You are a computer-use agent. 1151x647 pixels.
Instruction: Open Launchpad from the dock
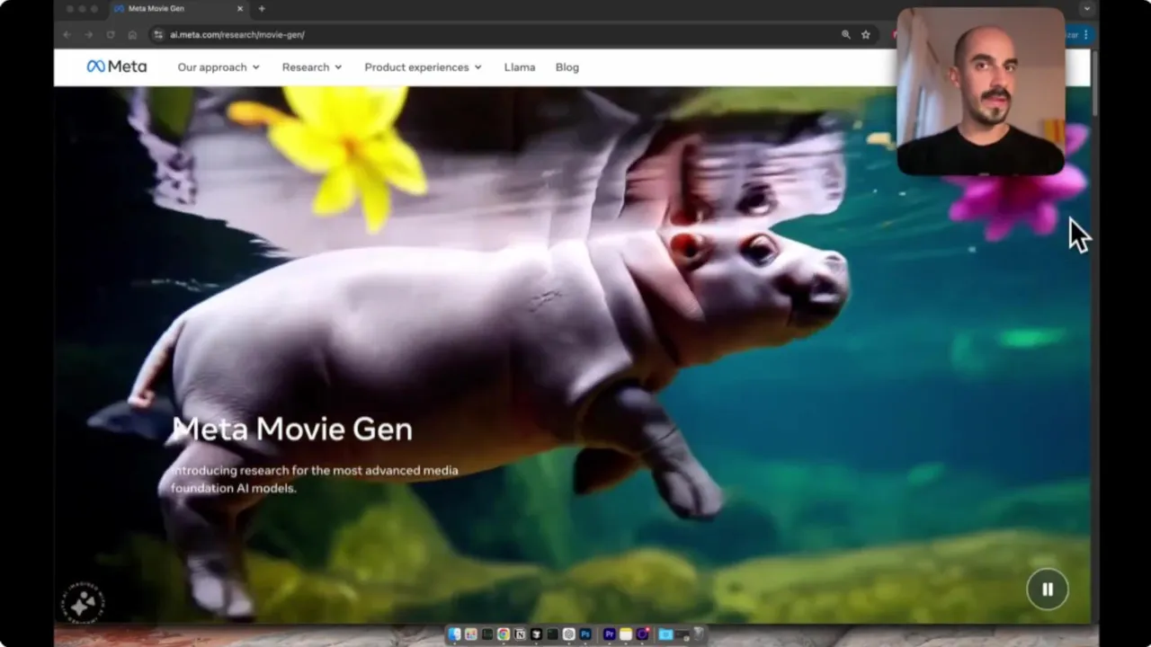470,634
